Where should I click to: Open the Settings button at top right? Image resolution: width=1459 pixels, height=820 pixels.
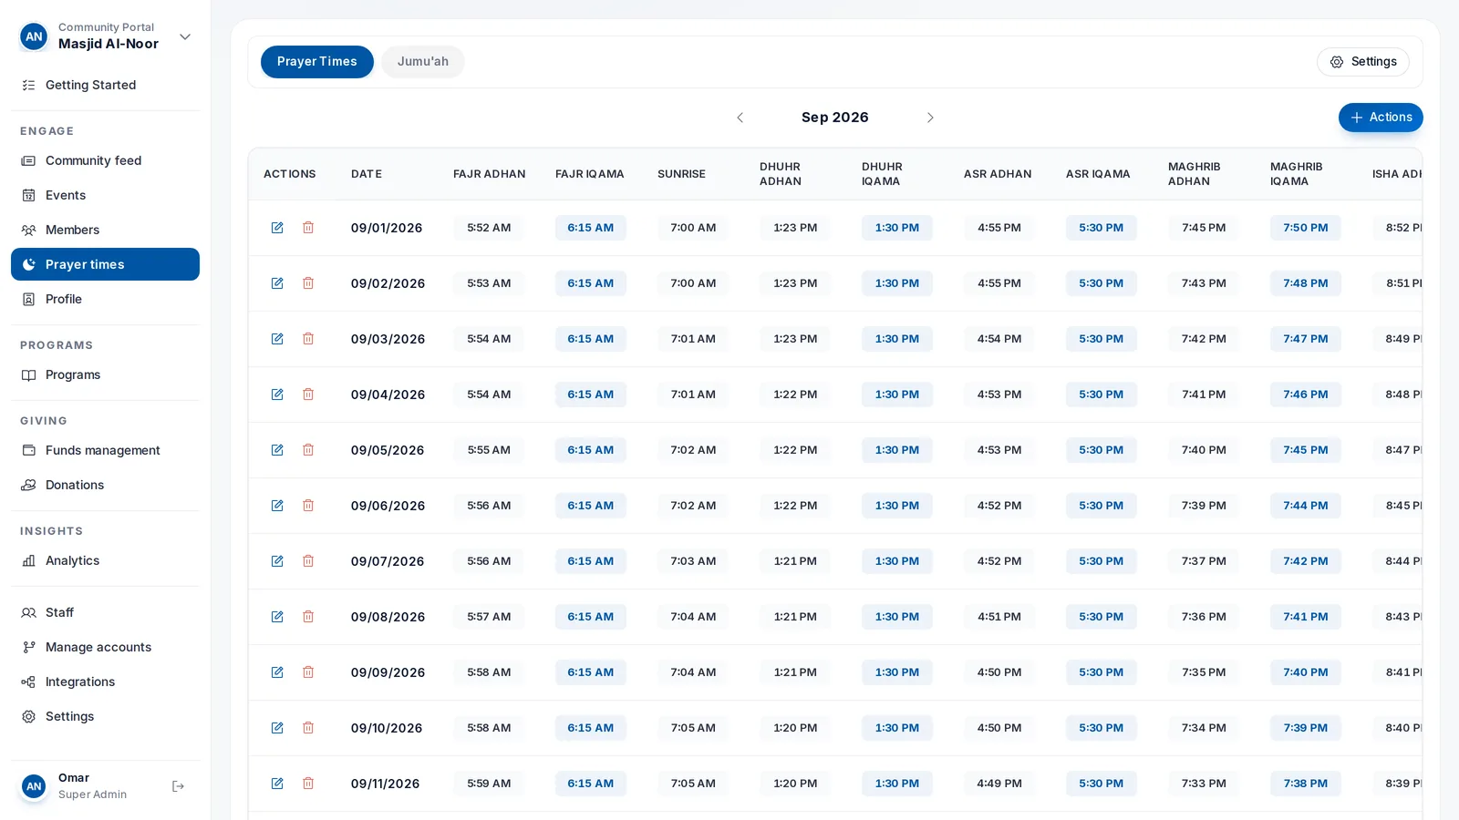(1363, 62)
